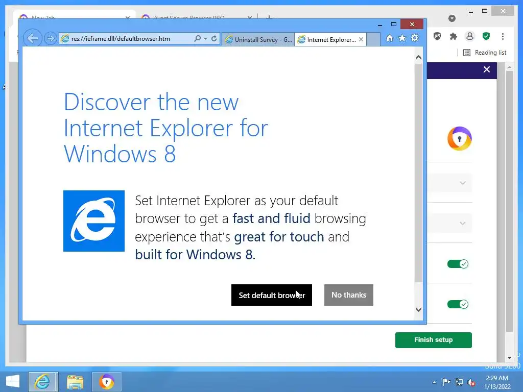Click Set default browser button
Screen dimensions: 523x392
(x=272, y=295)
